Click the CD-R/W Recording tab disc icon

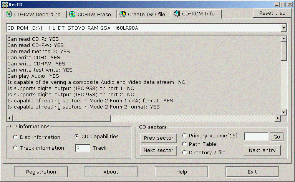[x=9, y=15]
